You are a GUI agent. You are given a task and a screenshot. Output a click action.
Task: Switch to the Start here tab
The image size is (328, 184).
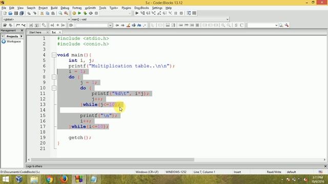tap(35, 32)
